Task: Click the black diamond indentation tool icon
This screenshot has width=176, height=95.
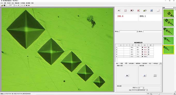Action: pos(132,11)
